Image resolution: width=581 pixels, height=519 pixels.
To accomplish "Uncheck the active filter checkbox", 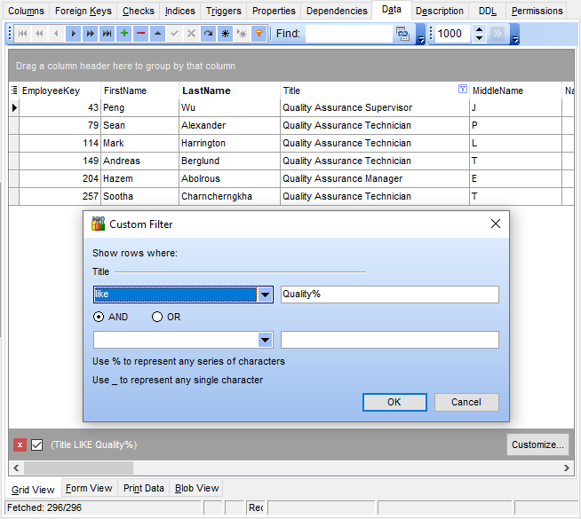I will pyautogui.click(x=37, y=444).
